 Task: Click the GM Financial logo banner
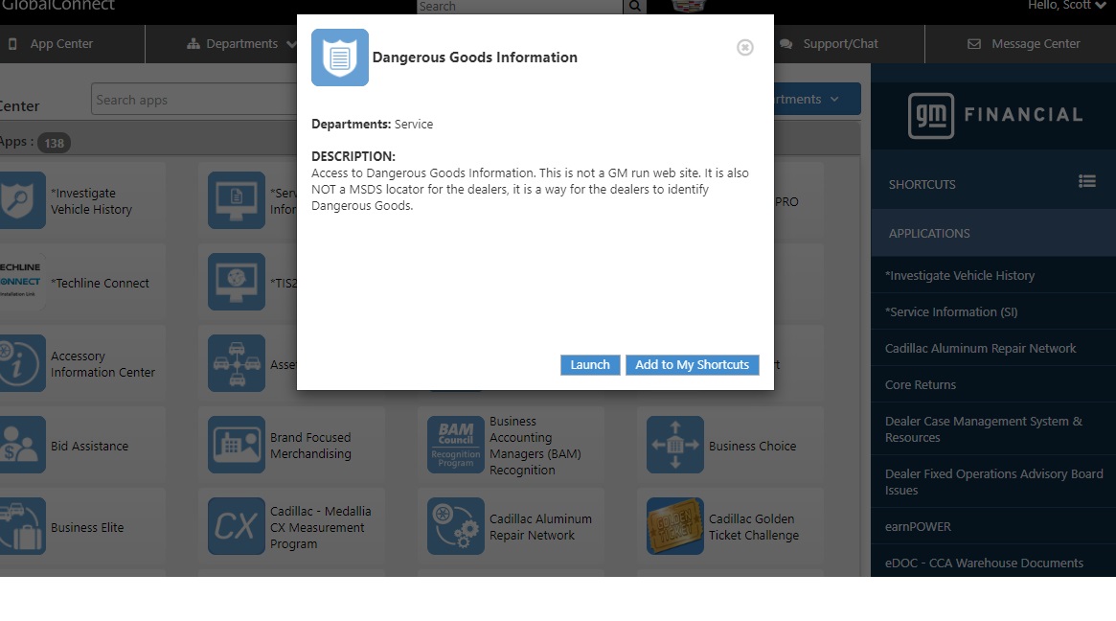point(994,115)
